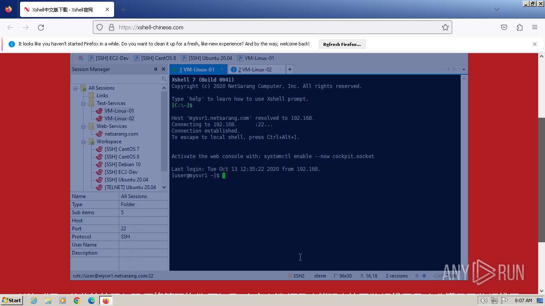This screenshot has width=545, height=306.
Task: Dismiss the refresh Firefox notification bar
Action: (x=535, y=44)
